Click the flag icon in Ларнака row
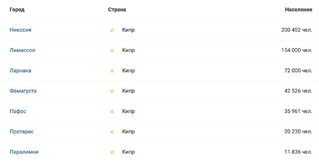319x161 pixels. (112, 71)
